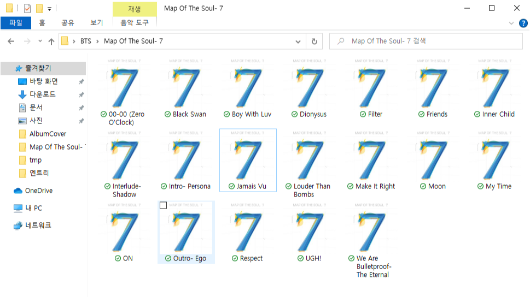Select We Are Bulletproof- The Eternal icon
Image resolution: width=530 pixels, height=297 pixels.
(371, 229)
